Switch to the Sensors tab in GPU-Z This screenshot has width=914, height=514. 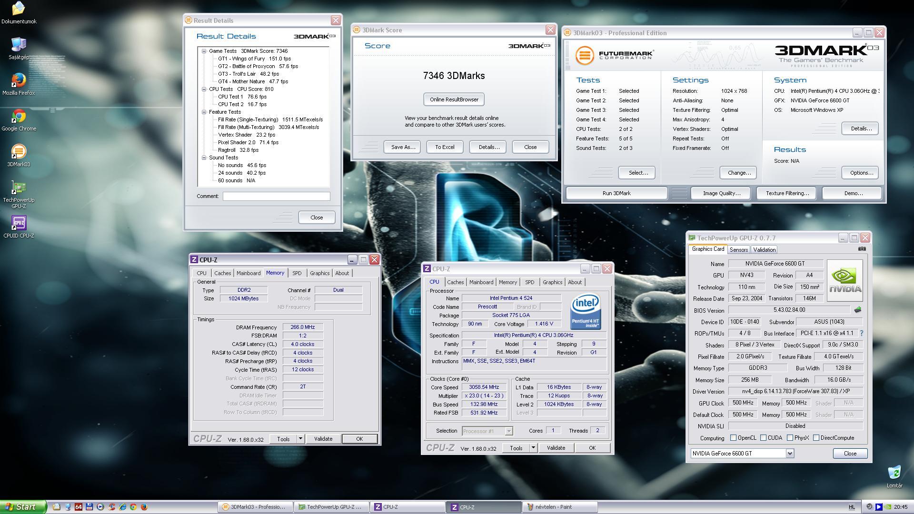(738, 250)
